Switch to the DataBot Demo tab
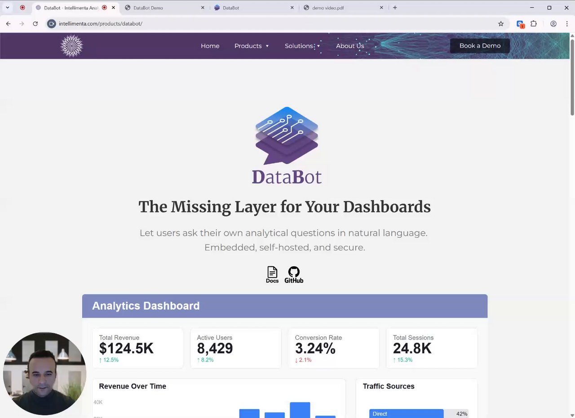575x418 pixels. (164, 8)
